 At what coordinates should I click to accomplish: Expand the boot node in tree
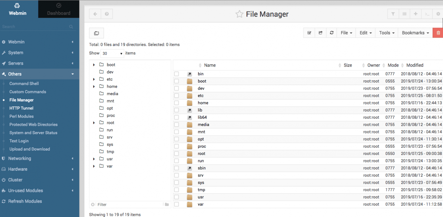[x=94, y=65]
